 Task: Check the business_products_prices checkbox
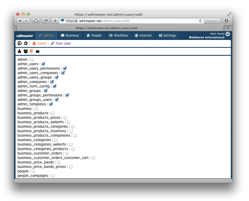tap(65, 118)
